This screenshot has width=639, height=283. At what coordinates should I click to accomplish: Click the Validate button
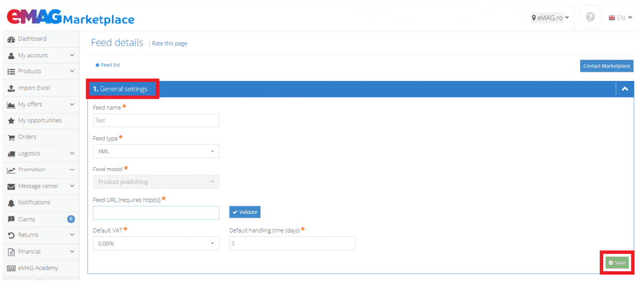[x=245, y=212]
